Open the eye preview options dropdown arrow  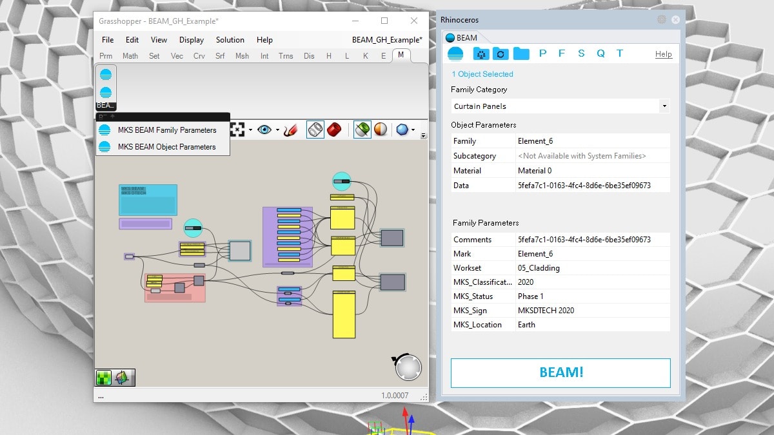point(278,130)
